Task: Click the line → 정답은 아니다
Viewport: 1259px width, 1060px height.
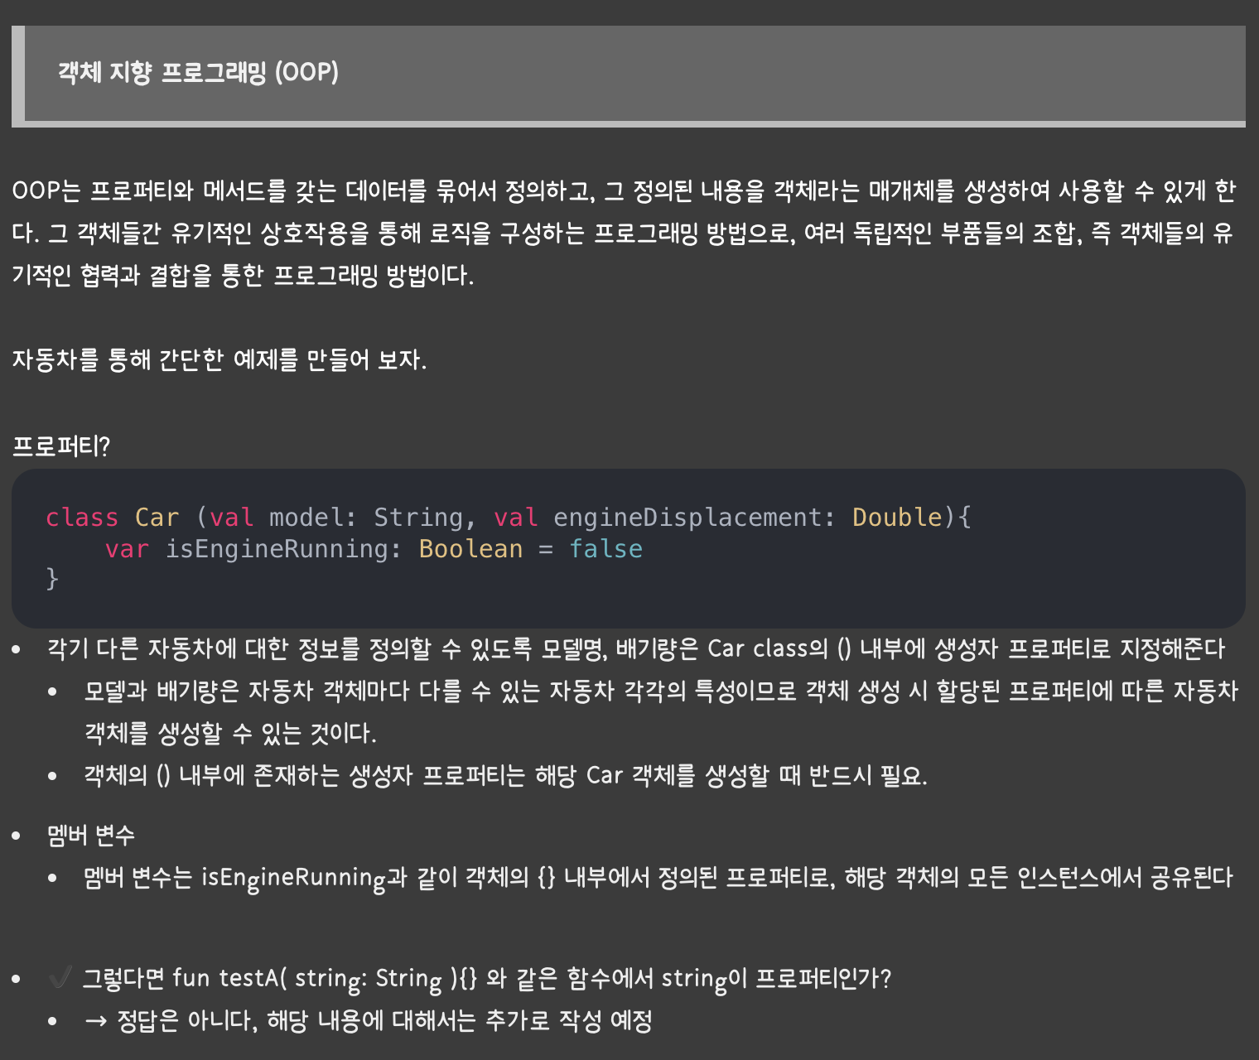Action: tap(369, 1020)
